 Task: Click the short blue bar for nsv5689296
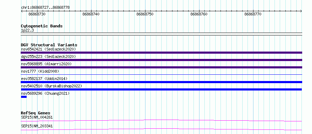click(24, 97)
